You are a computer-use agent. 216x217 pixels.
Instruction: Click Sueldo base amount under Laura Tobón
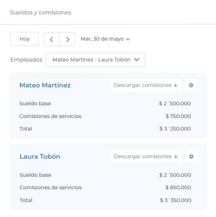point(175,175)
